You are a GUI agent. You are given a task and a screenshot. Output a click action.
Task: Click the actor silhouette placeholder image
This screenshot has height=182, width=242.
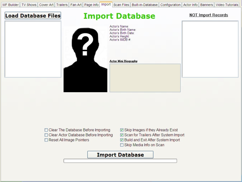[85, 59]
